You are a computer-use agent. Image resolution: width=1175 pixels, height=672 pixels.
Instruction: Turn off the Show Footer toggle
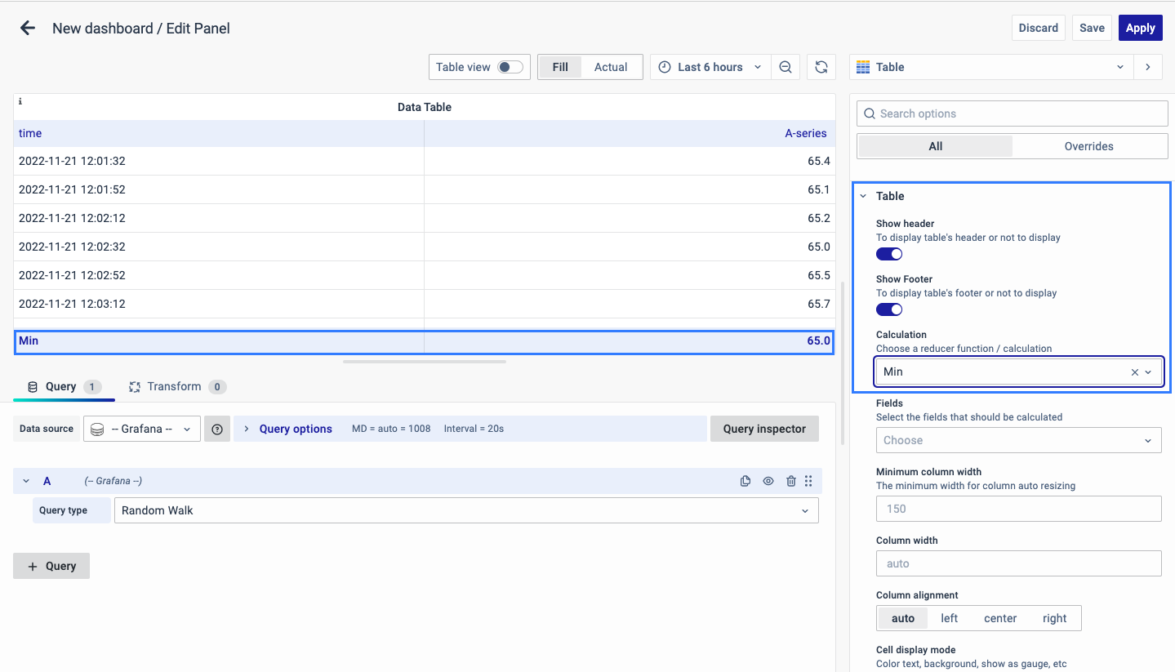click(x=889, y=309)
